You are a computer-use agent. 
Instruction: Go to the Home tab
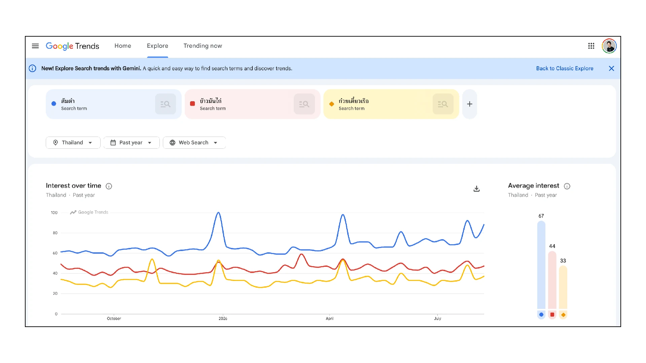coord(123,46)
